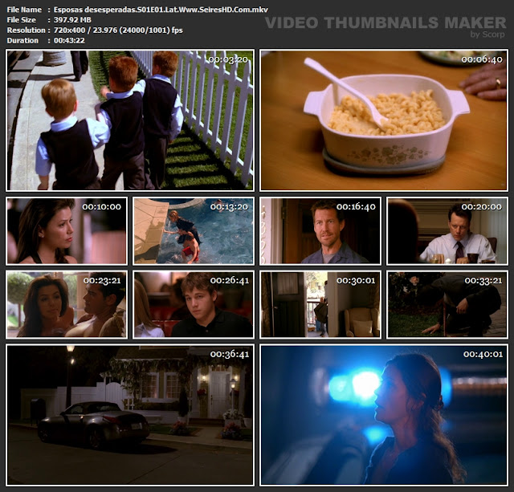Click the thumbnail stamped 00:10:00
Screen dimensions: 514x492
pyautogui.click(x=67, y=230)
